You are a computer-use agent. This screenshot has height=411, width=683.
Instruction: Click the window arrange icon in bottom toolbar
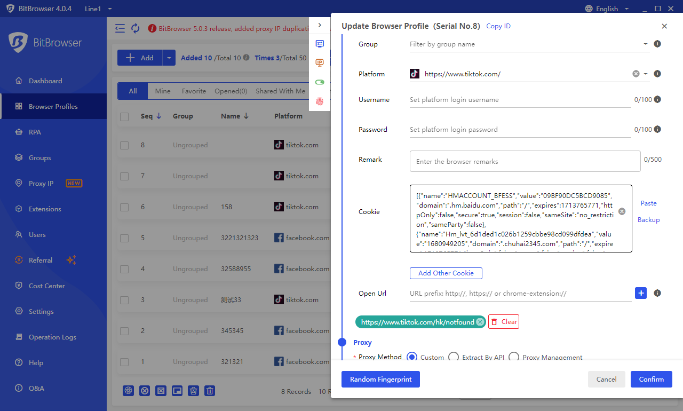[x=177, y=391]
